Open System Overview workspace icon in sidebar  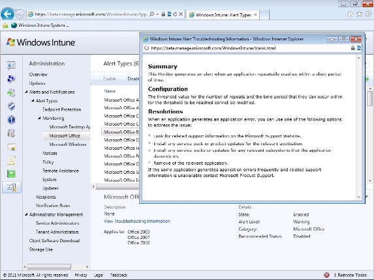point(11,65)
